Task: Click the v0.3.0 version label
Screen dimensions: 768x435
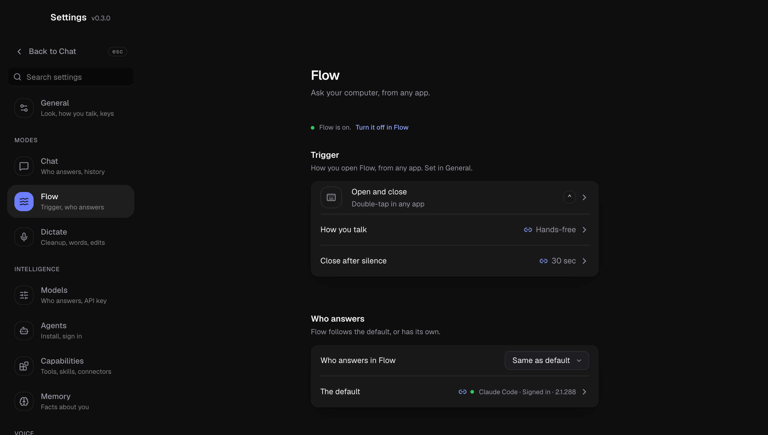Action: [x=101, y=18]
